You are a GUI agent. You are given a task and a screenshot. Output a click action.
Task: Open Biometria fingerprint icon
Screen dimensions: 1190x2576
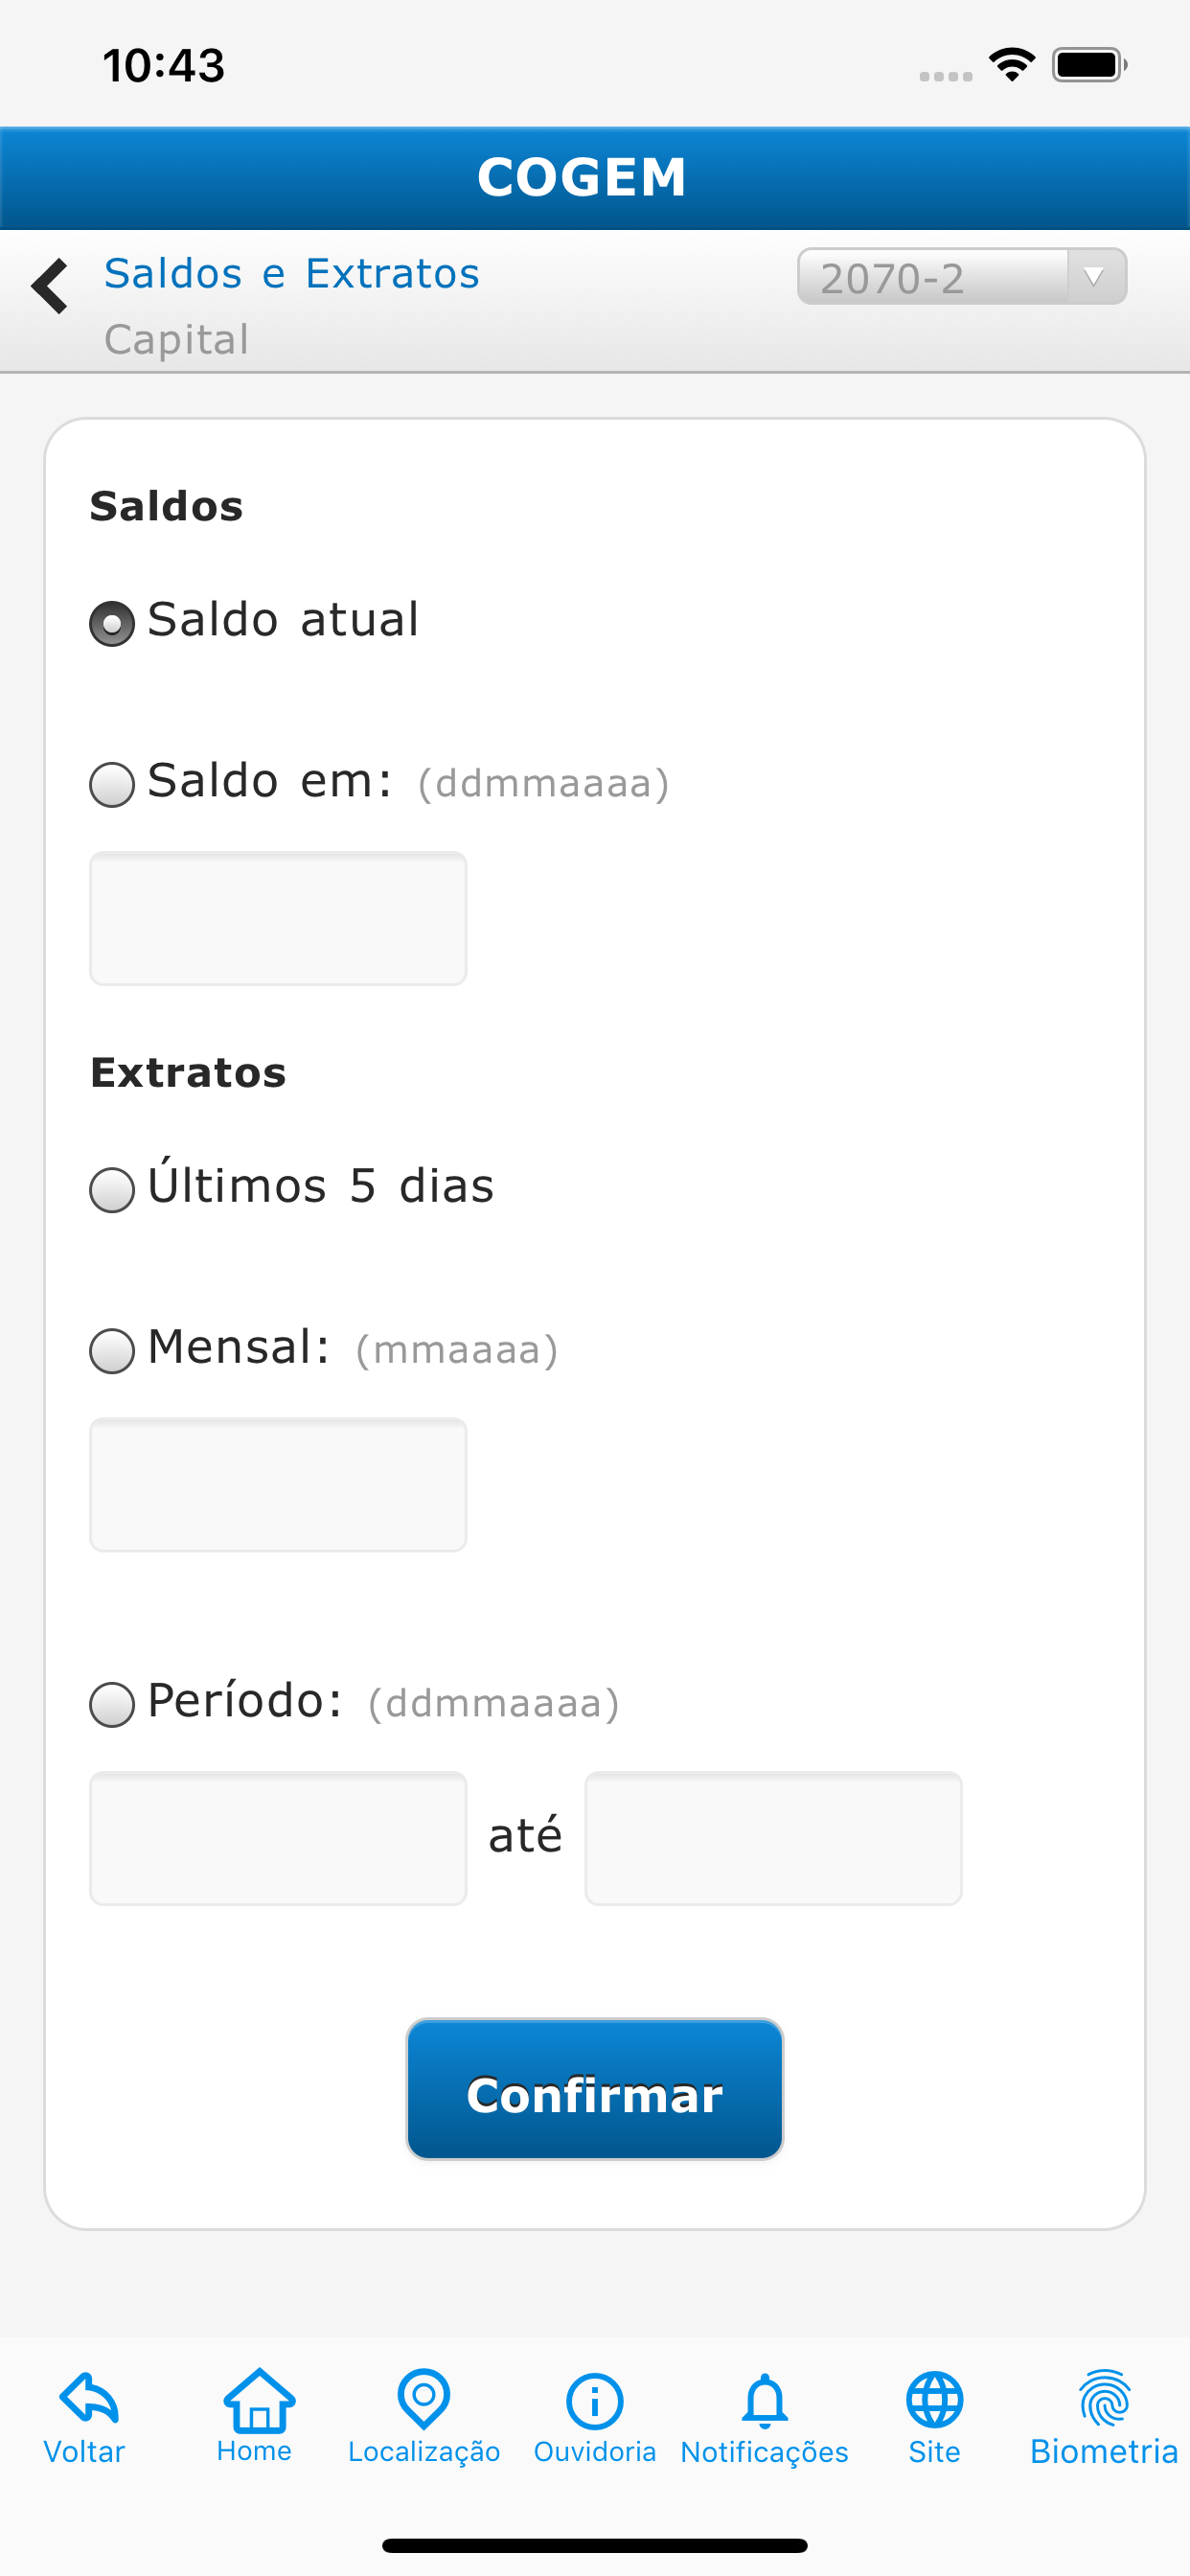click(x=1104, y=2398)
